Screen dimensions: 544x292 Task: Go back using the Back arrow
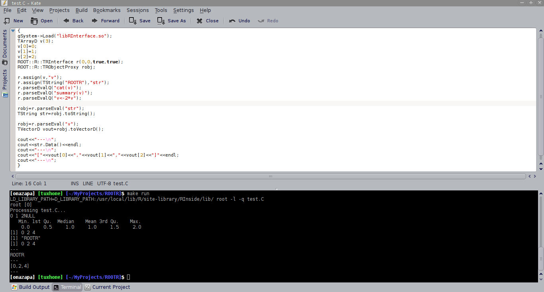point(66,21)
